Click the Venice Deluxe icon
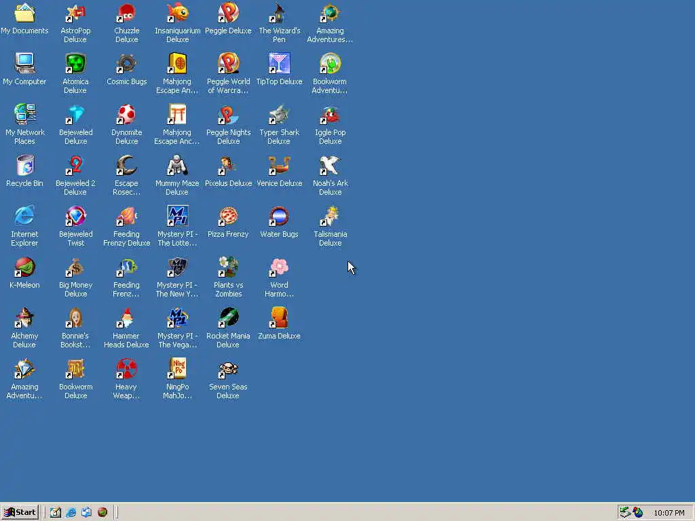The width and height of the screenshot is (695, 521). (x=279, y=166)
